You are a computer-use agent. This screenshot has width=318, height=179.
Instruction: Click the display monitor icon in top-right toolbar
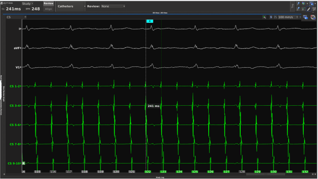(x=312, y=3)
